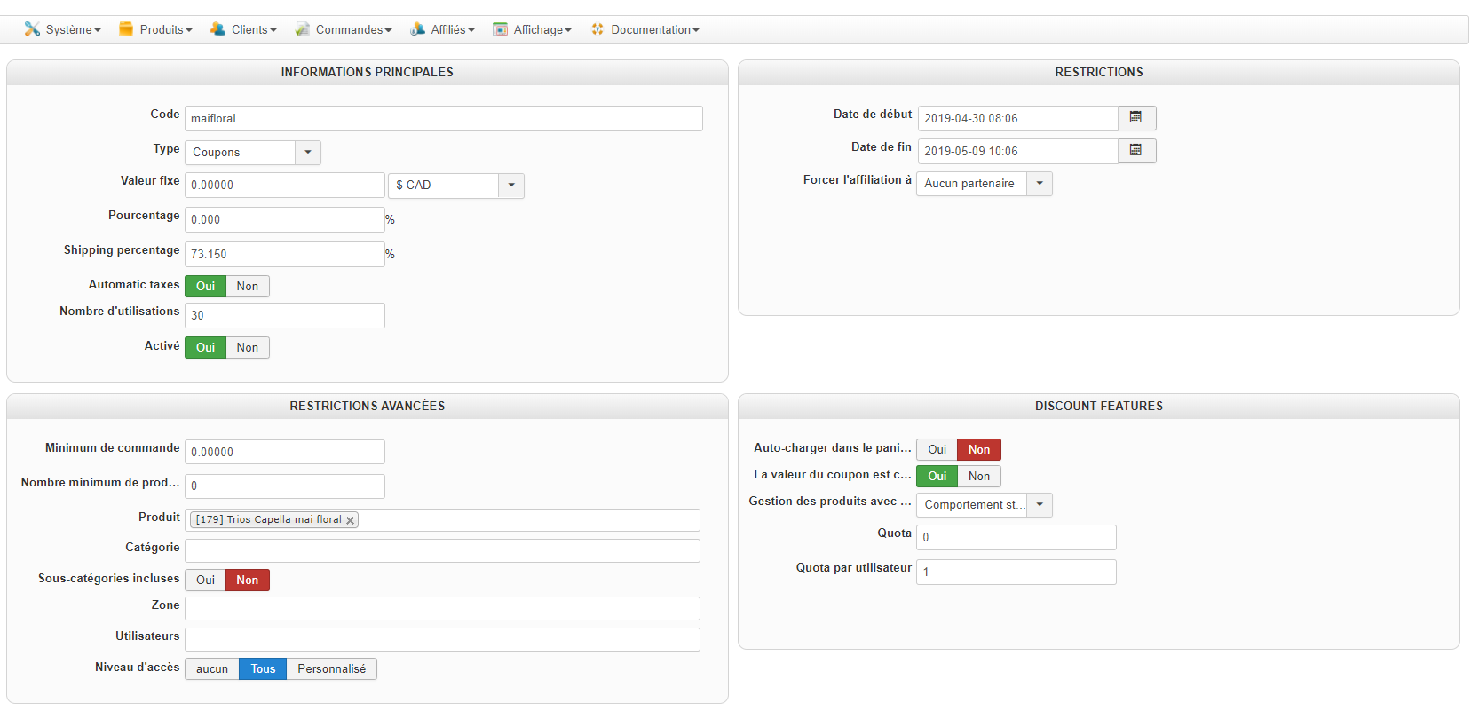
Task: Click the 'RESTRICTIONS AVANCÉES' panel heading
Action: [368, 407]
